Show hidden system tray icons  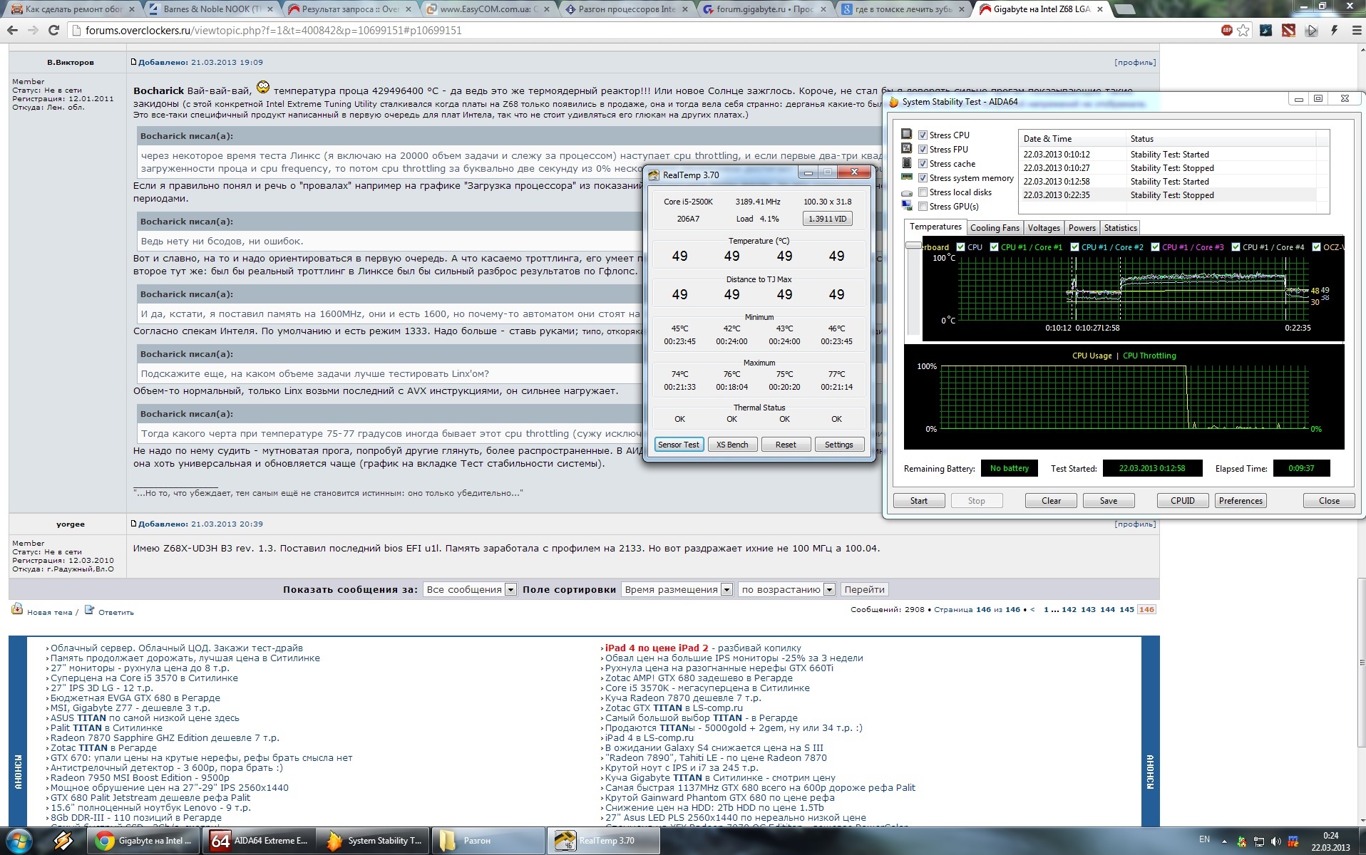pos(1225,841)
